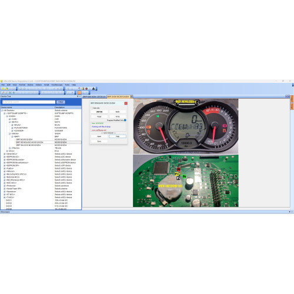The image size is (294, 294).
Task: Click the red record-style icon in the top toolbar
Action: 86,89
